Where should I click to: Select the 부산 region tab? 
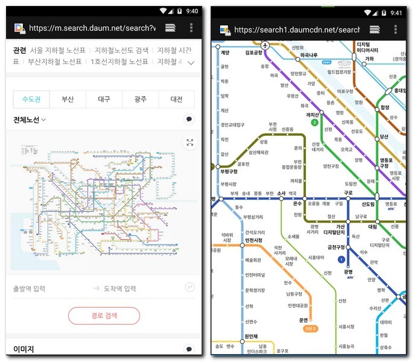click(68, 100)
